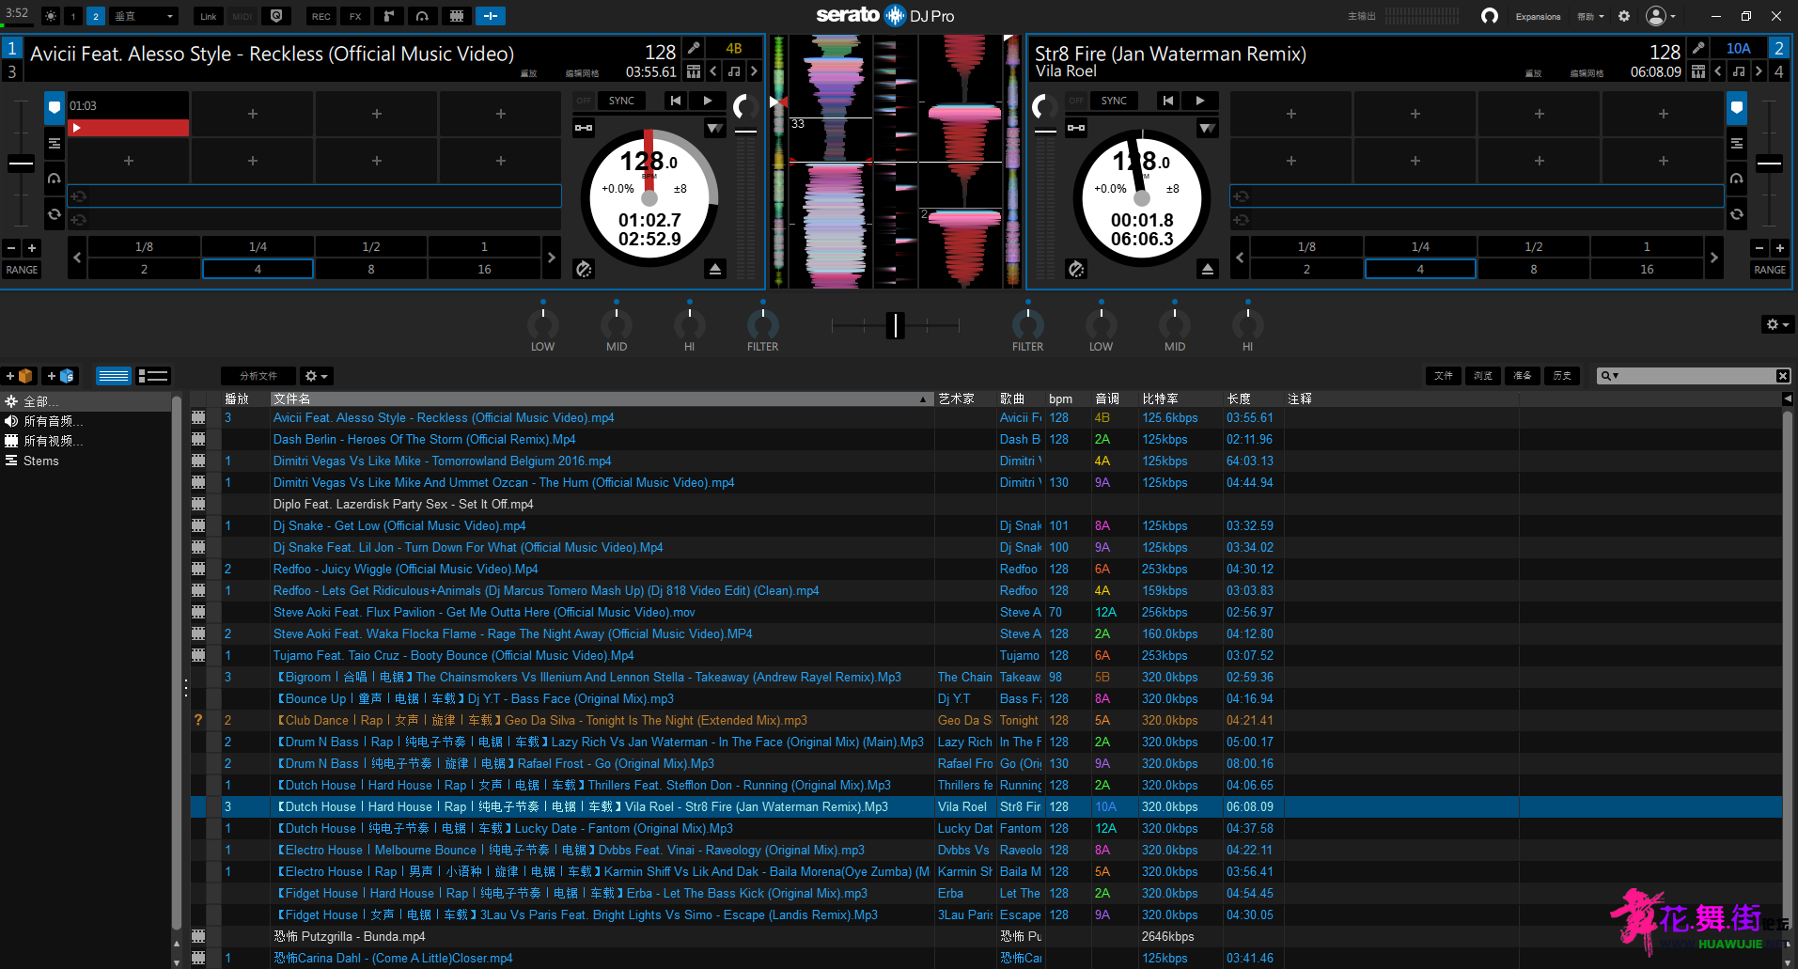Toggle the Link button in the top bar
This screenshot has width=1798, height=969.
tap(209, 16)
